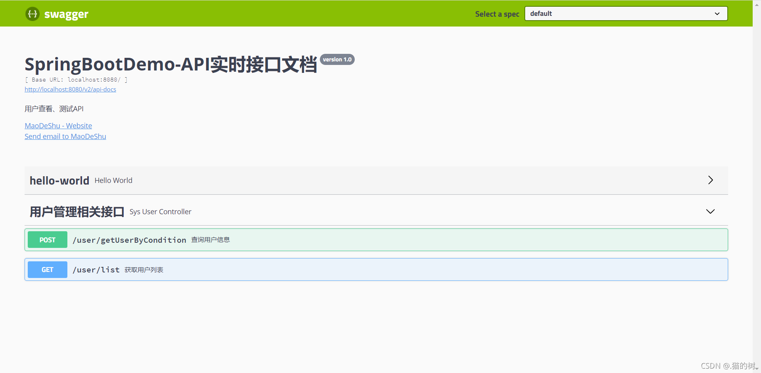761x373 pixels.
Task: Expand the hello-world section arrow
Action: (x=710, y=180)
